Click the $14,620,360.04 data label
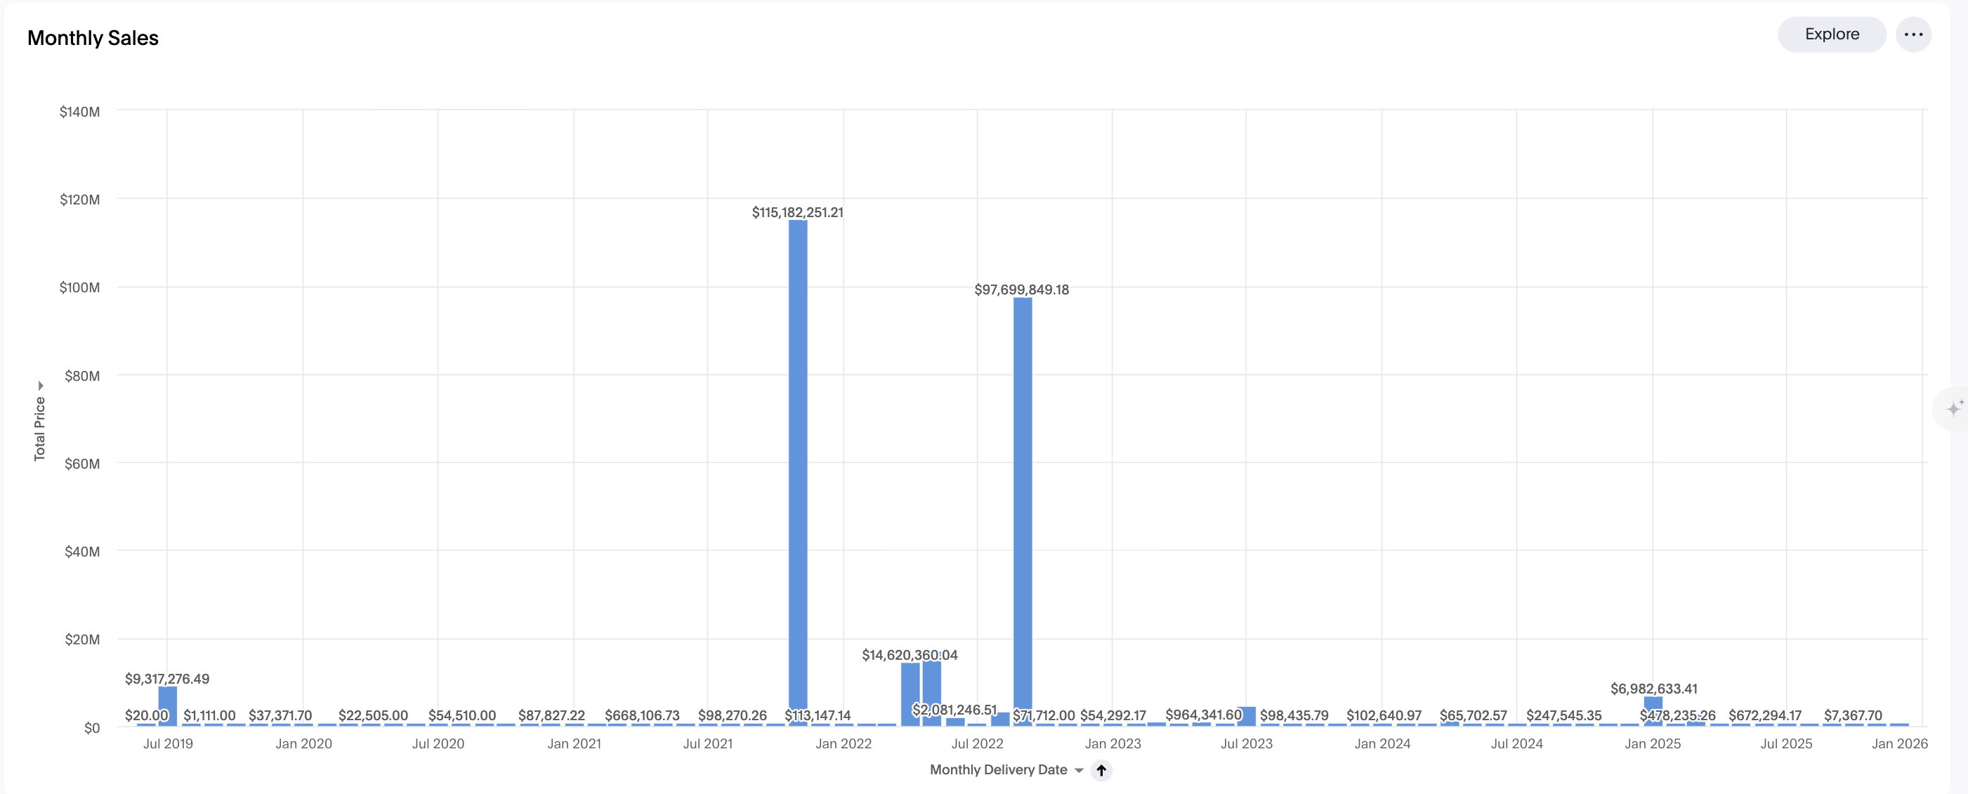The height and width of the screenshot is (794, 1968). click(x=909, y=655)
